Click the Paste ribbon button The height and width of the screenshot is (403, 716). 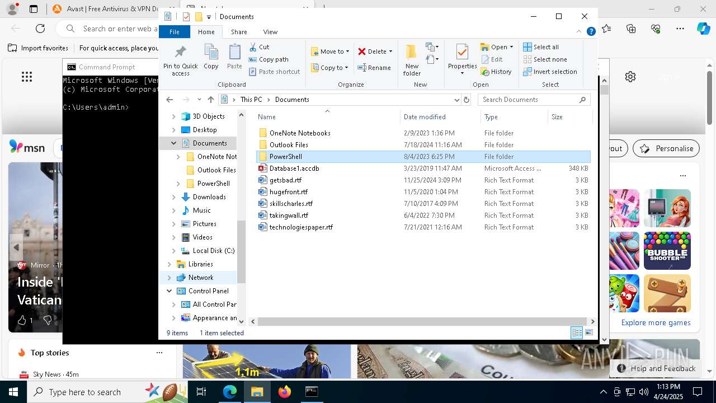click(234, 57)
